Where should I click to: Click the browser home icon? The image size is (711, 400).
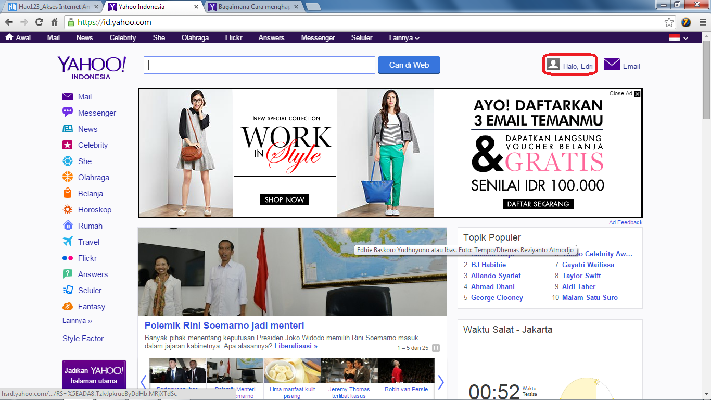[54, 22]
